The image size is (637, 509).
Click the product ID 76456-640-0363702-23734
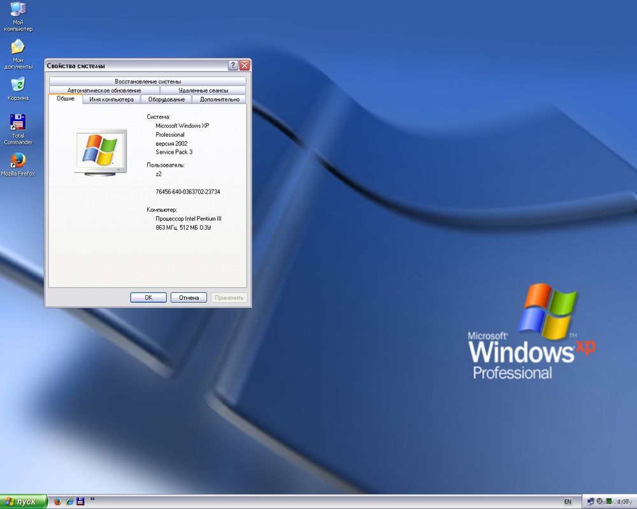point(188,192)
